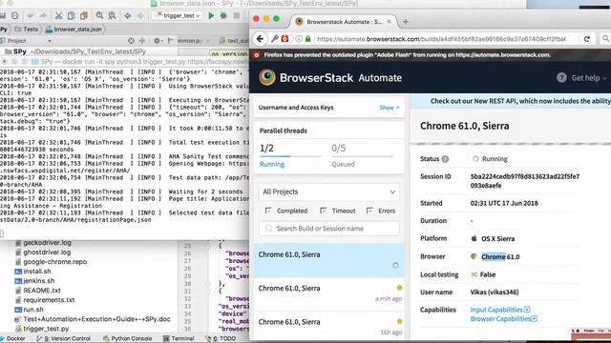Expand Browser Capabilities
Screen dimensions: 611x343
pyautogui.click(x=503, y=318)
